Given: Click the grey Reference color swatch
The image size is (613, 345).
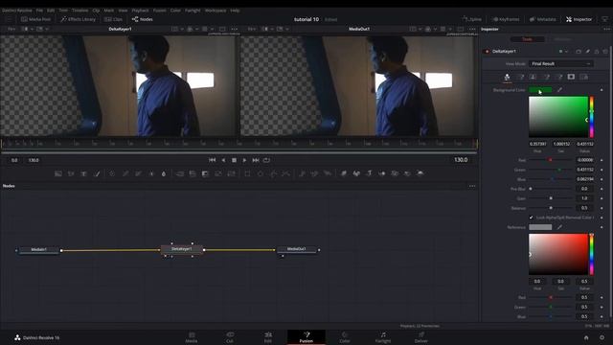Looking at the screenshot, I should (540, 227).
